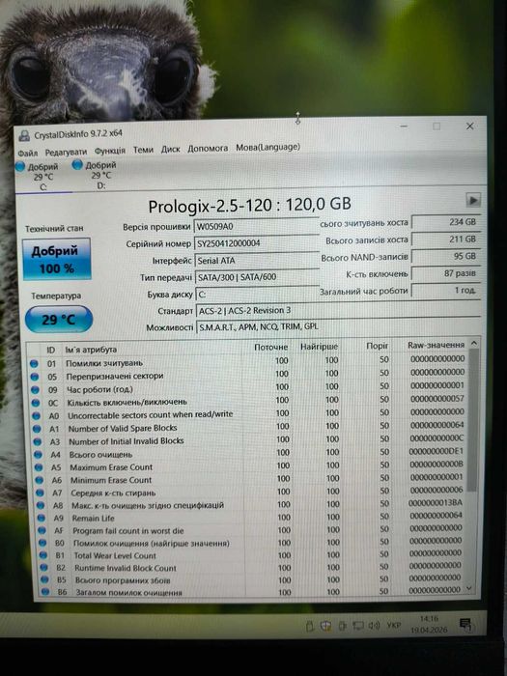Click the УКР language indicator in taskbar
This screenshot has height=676, width=507.
393,625
